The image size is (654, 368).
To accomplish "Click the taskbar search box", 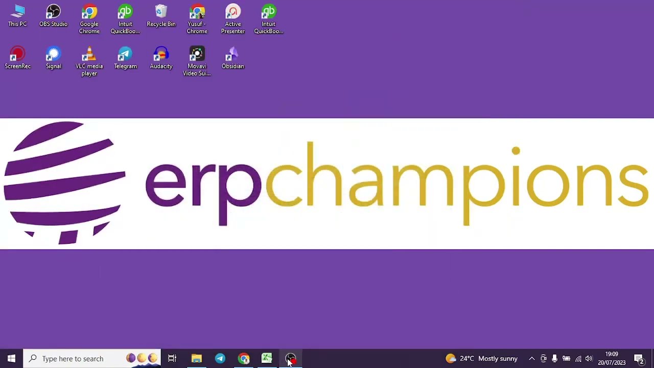I will click(x=92, y=358).
